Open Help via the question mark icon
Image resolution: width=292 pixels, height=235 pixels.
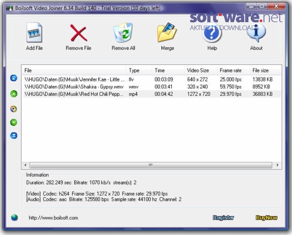tap(212, 33)
